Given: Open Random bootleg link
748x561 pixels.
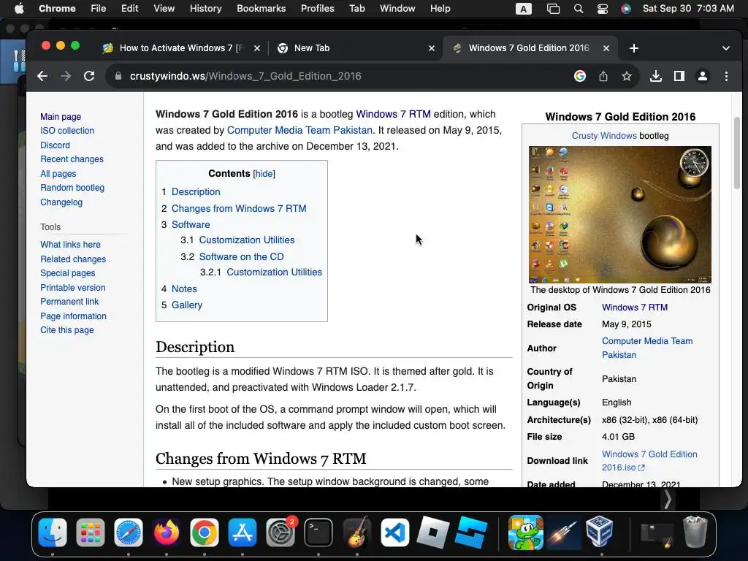Looking at the screenshot, I should tap(72, 188).
